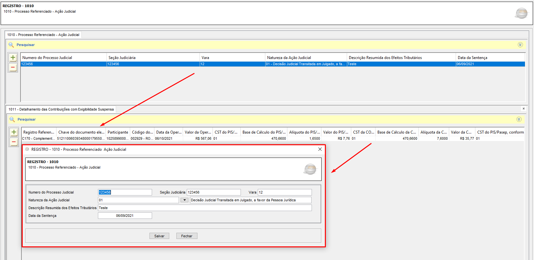Click green plus icon in 1010 process table
Image resolution: width=534 pixels, height=260 pixels.
tap(13, 58)
